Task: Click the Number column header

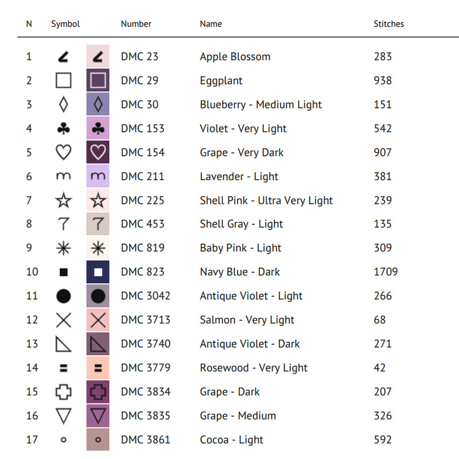Action: point(136,24)
